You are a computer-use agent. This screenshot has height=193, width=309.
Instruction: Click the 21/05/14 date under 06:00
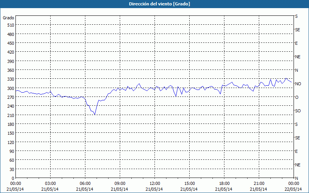point(85,189)
